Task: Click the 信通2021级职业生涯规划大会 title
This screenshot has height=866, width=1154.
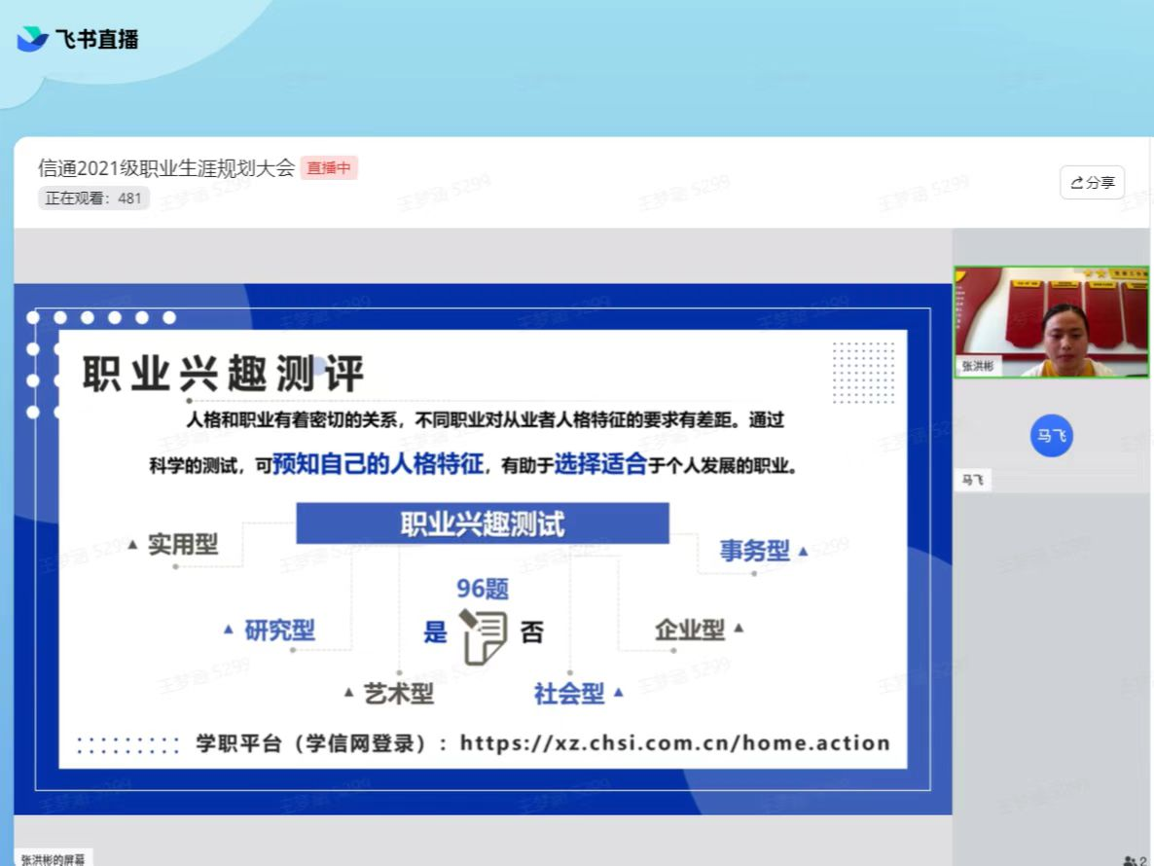Action: point(166,167)
